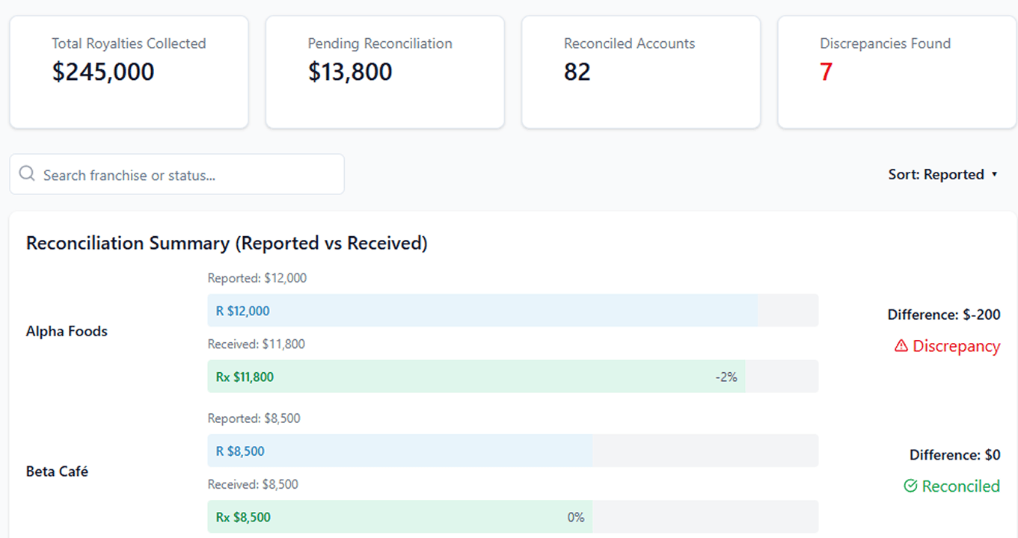Open the Reconciled Accounts card

(x=640, y=72)
